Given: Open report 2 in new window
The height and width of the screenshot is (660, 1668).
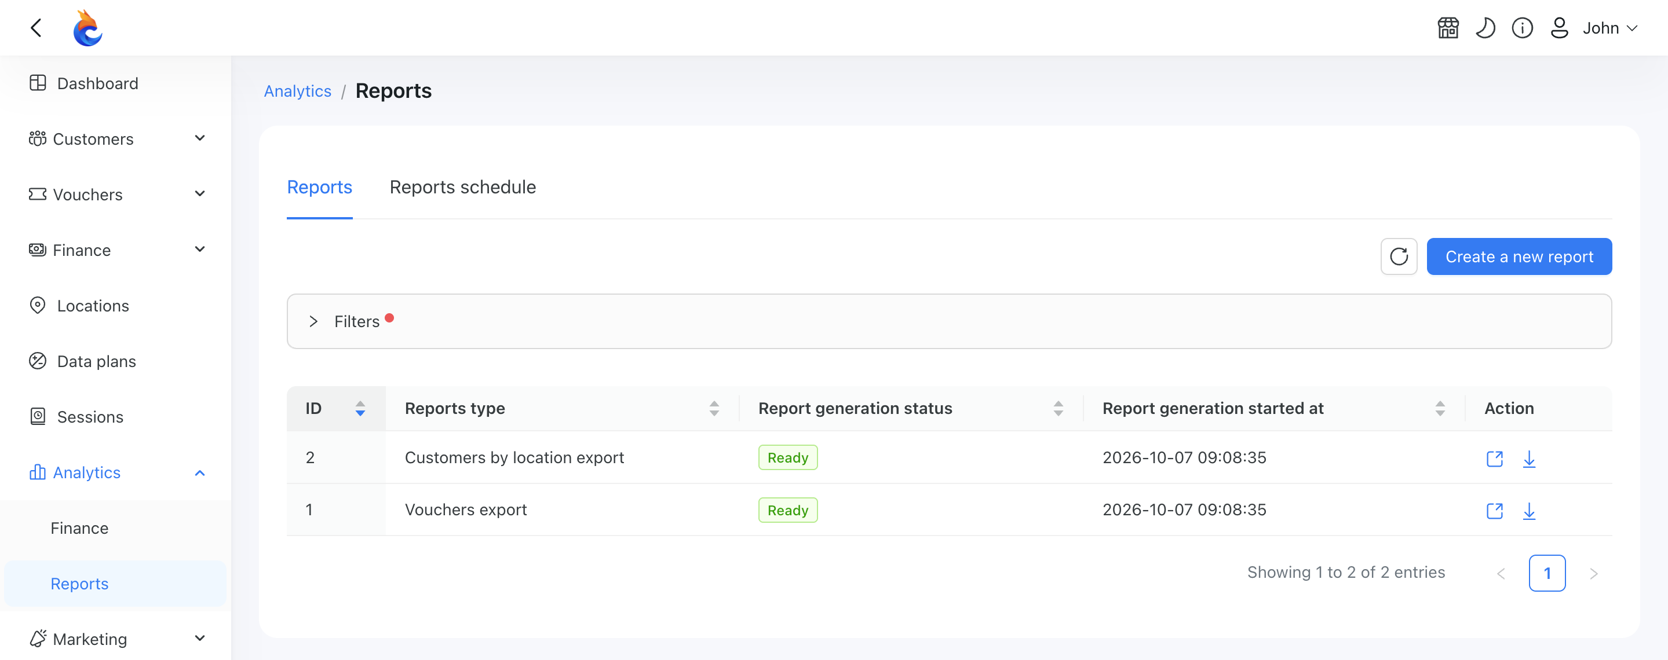Looking at the screenshot, I should click(x=1494, y=458).
